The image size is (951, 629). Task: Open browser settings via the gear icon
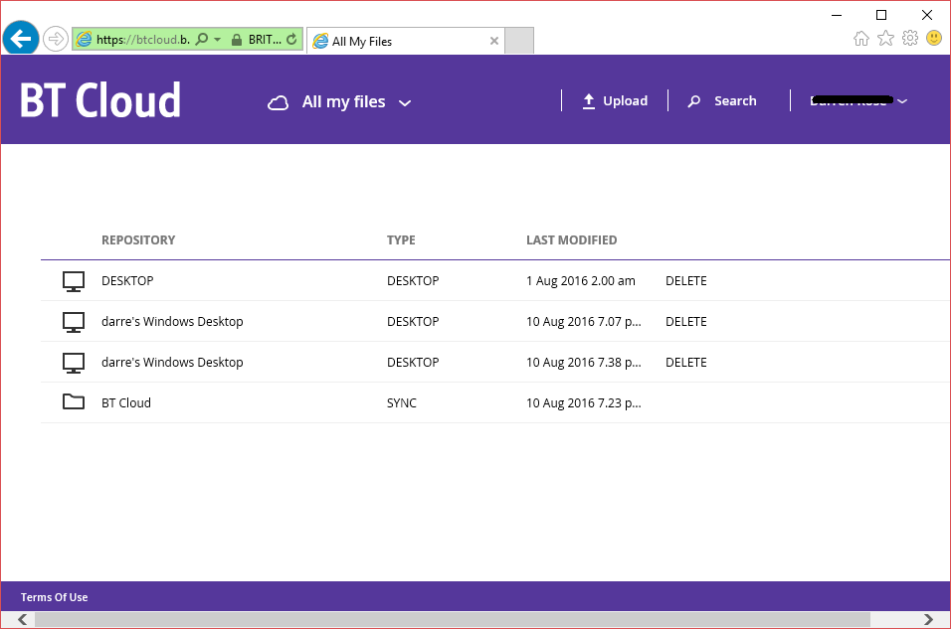point(909,37)
